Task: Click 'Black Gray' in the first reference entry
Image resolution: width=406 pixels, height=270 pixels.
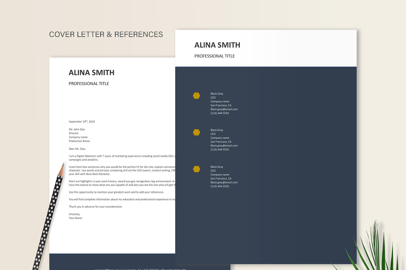Action: (217, 94)
